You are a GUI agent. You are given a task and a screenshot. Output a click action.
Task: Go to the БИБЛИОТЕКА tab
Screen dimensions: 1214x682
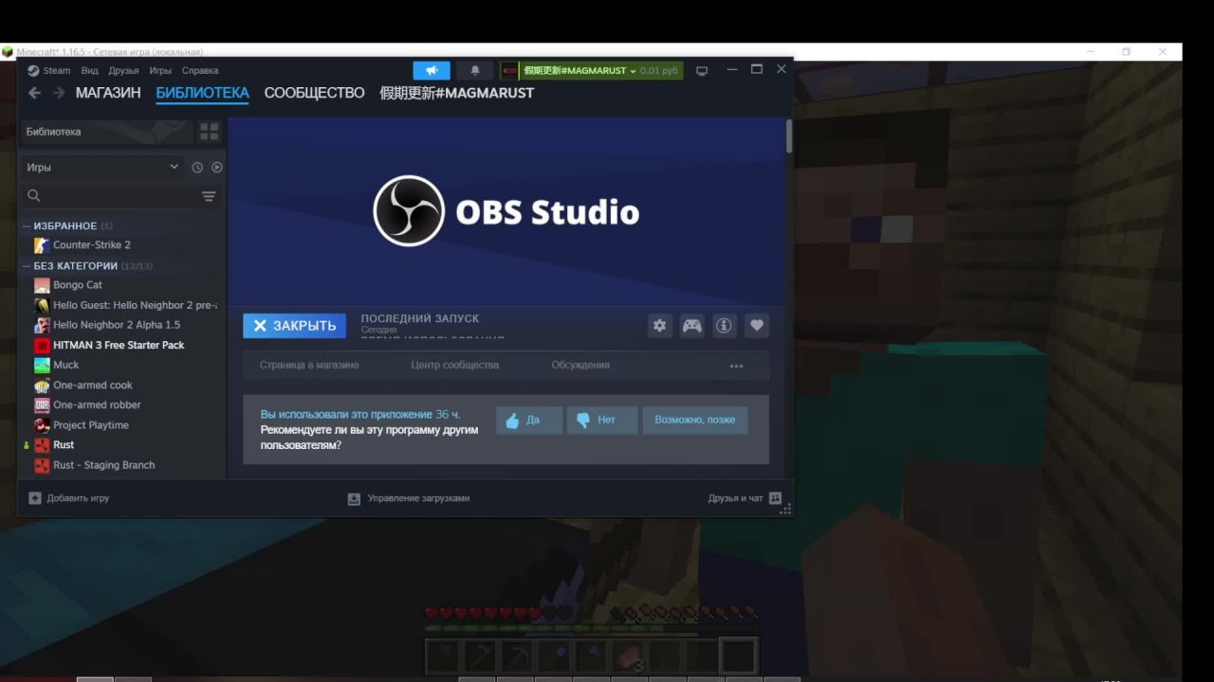[x=202, y=93]
